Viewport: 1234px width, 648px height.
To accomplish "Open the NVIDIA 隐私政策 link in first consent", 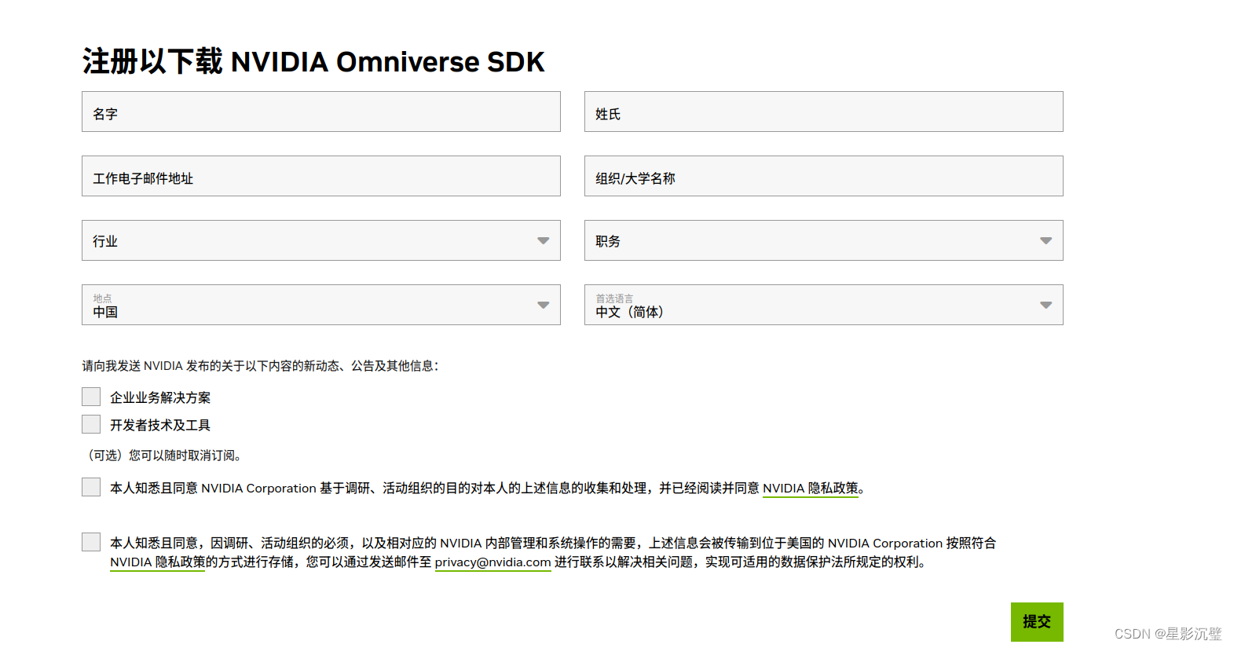I will tap(811, 489).
